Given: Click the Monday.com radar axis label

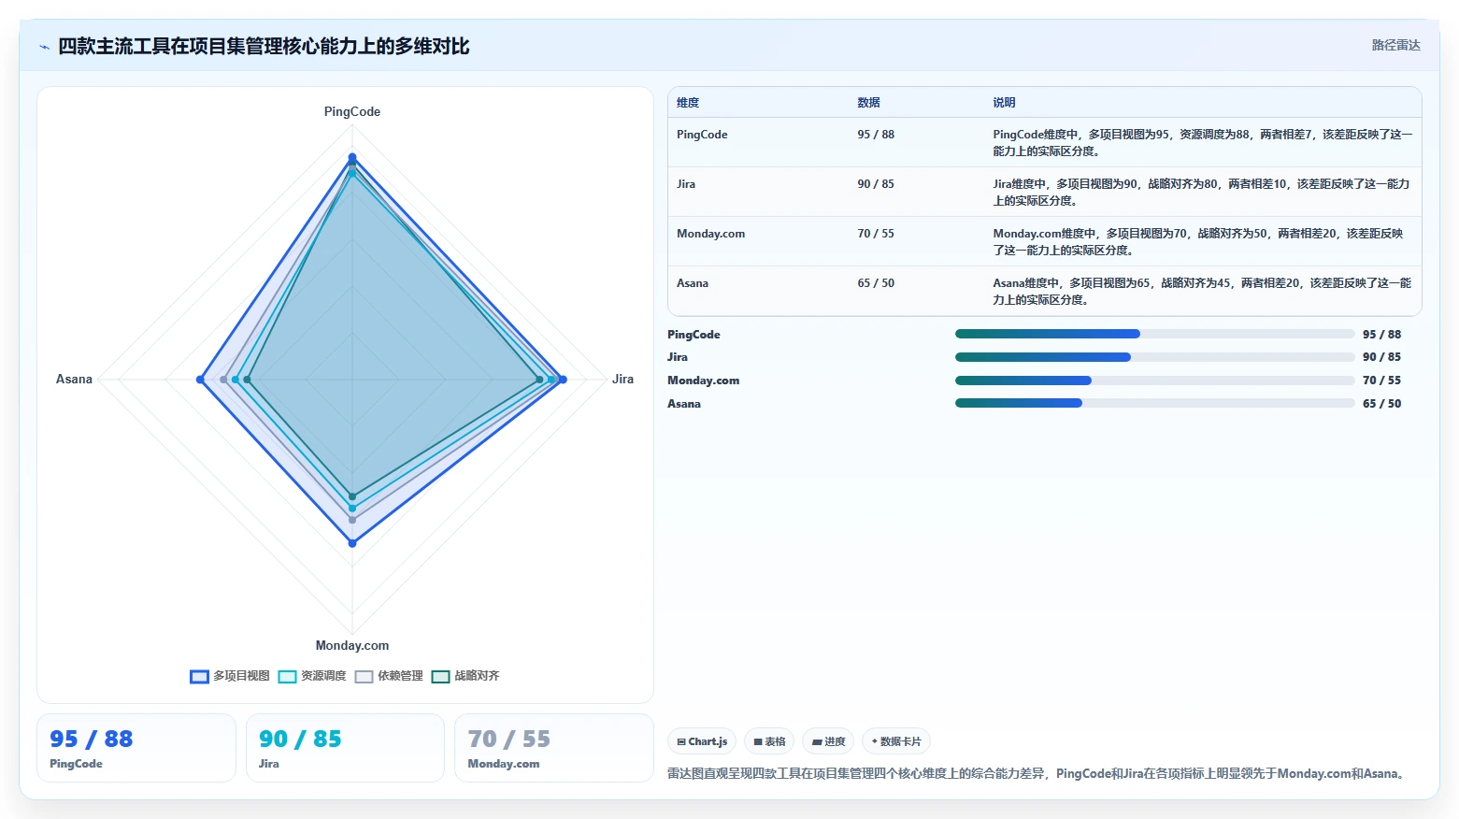Looking at the screenshot, I should click(352, 646).
